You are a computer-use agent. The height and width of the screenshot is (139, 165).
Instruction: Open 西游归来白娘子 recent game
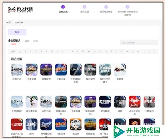(x=105, y=70)
